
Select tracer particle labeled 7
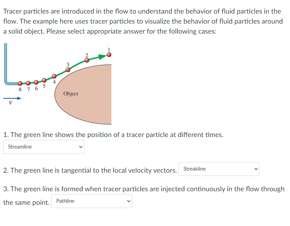[x=28, y=83]
